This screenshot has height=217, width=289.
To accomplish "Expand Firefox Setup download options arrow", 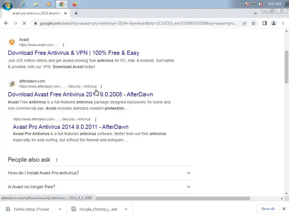I will [60, 209].
